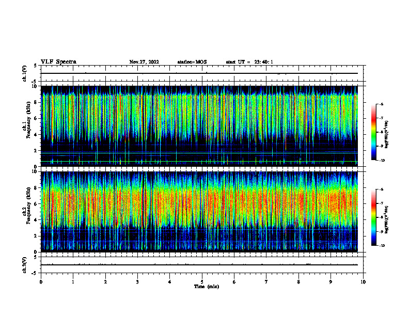
Task: Click time axis tick label "2"
Action: click(105, 282)
